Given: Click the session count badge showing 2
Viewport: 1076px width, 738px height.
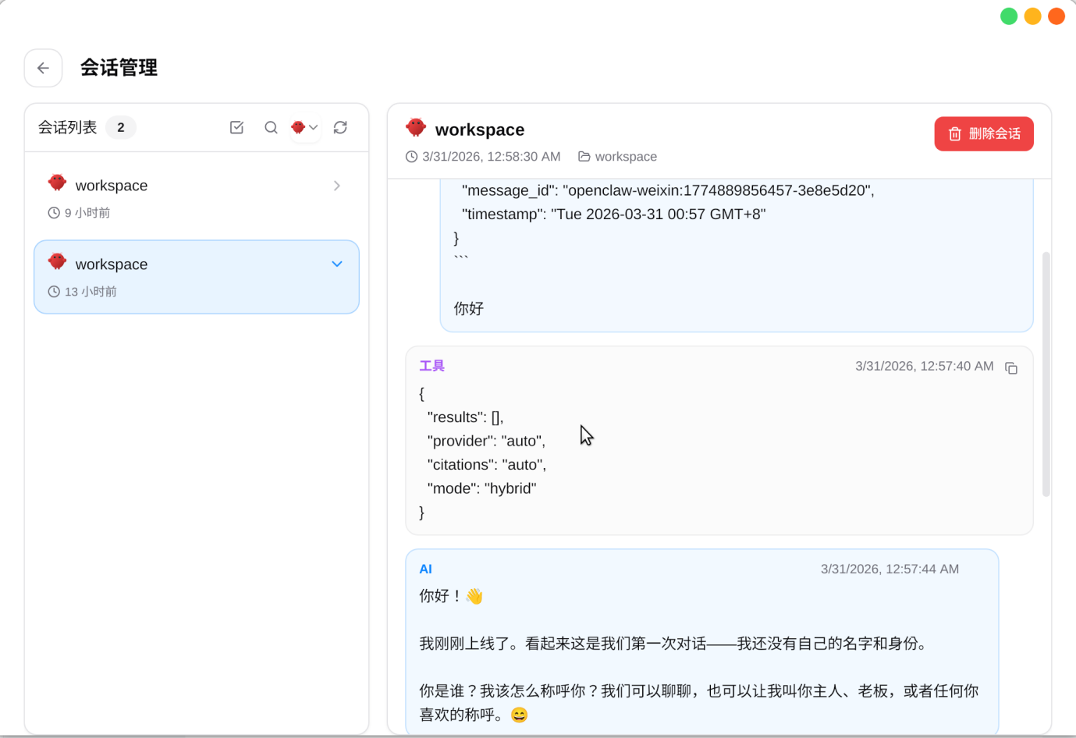Looking at the screenshot, I should (x=121, y=127).
